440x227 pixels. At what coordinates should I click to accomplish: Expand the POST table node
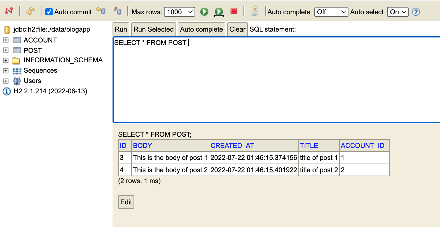[6, 50]
